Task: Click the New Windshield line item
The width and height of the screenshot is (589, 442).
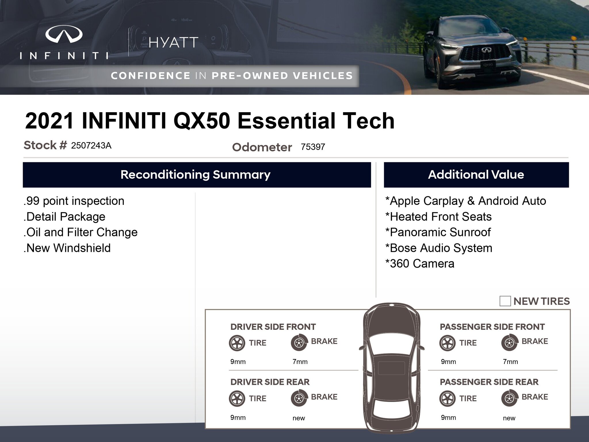Action: [x=67, y=248]
